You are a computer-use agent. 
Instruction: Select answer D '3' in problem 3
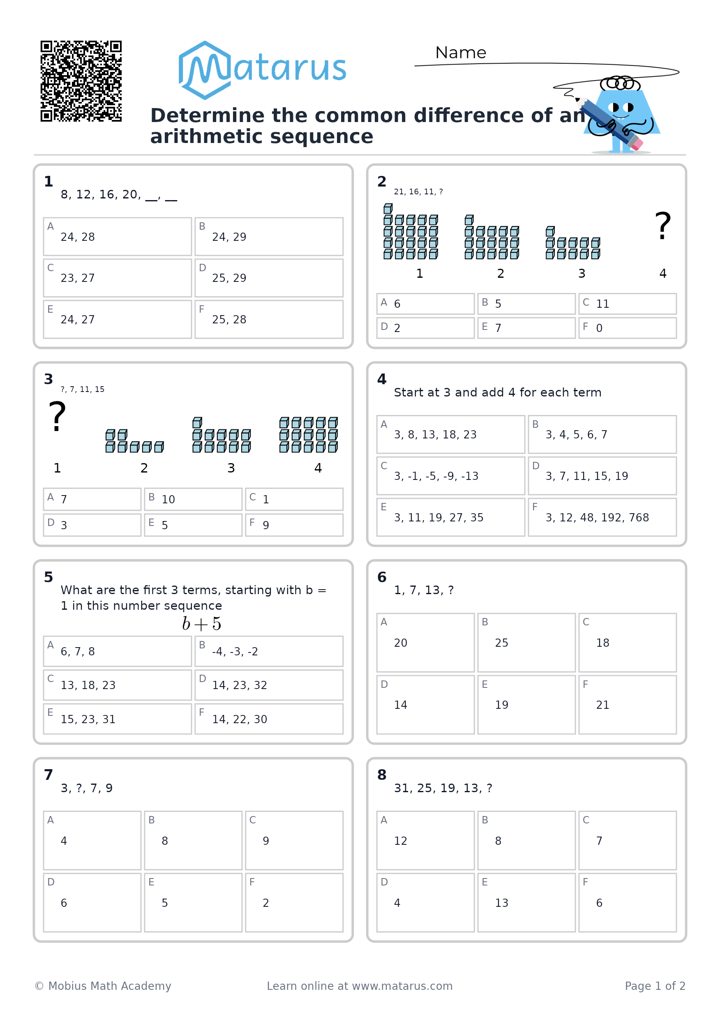[x=92, y=525]
